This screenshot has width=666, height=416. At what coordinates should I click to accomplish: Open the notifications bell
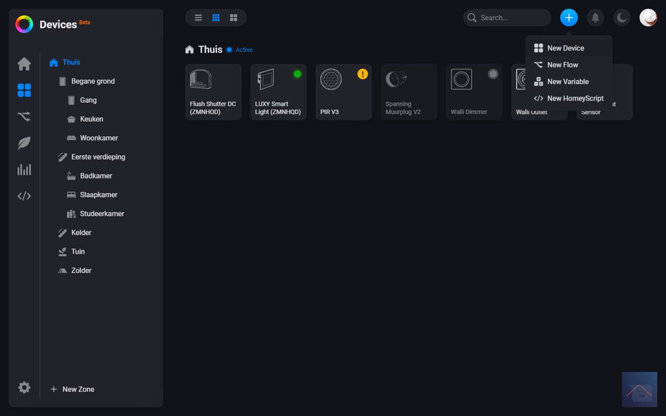point(595,18)
